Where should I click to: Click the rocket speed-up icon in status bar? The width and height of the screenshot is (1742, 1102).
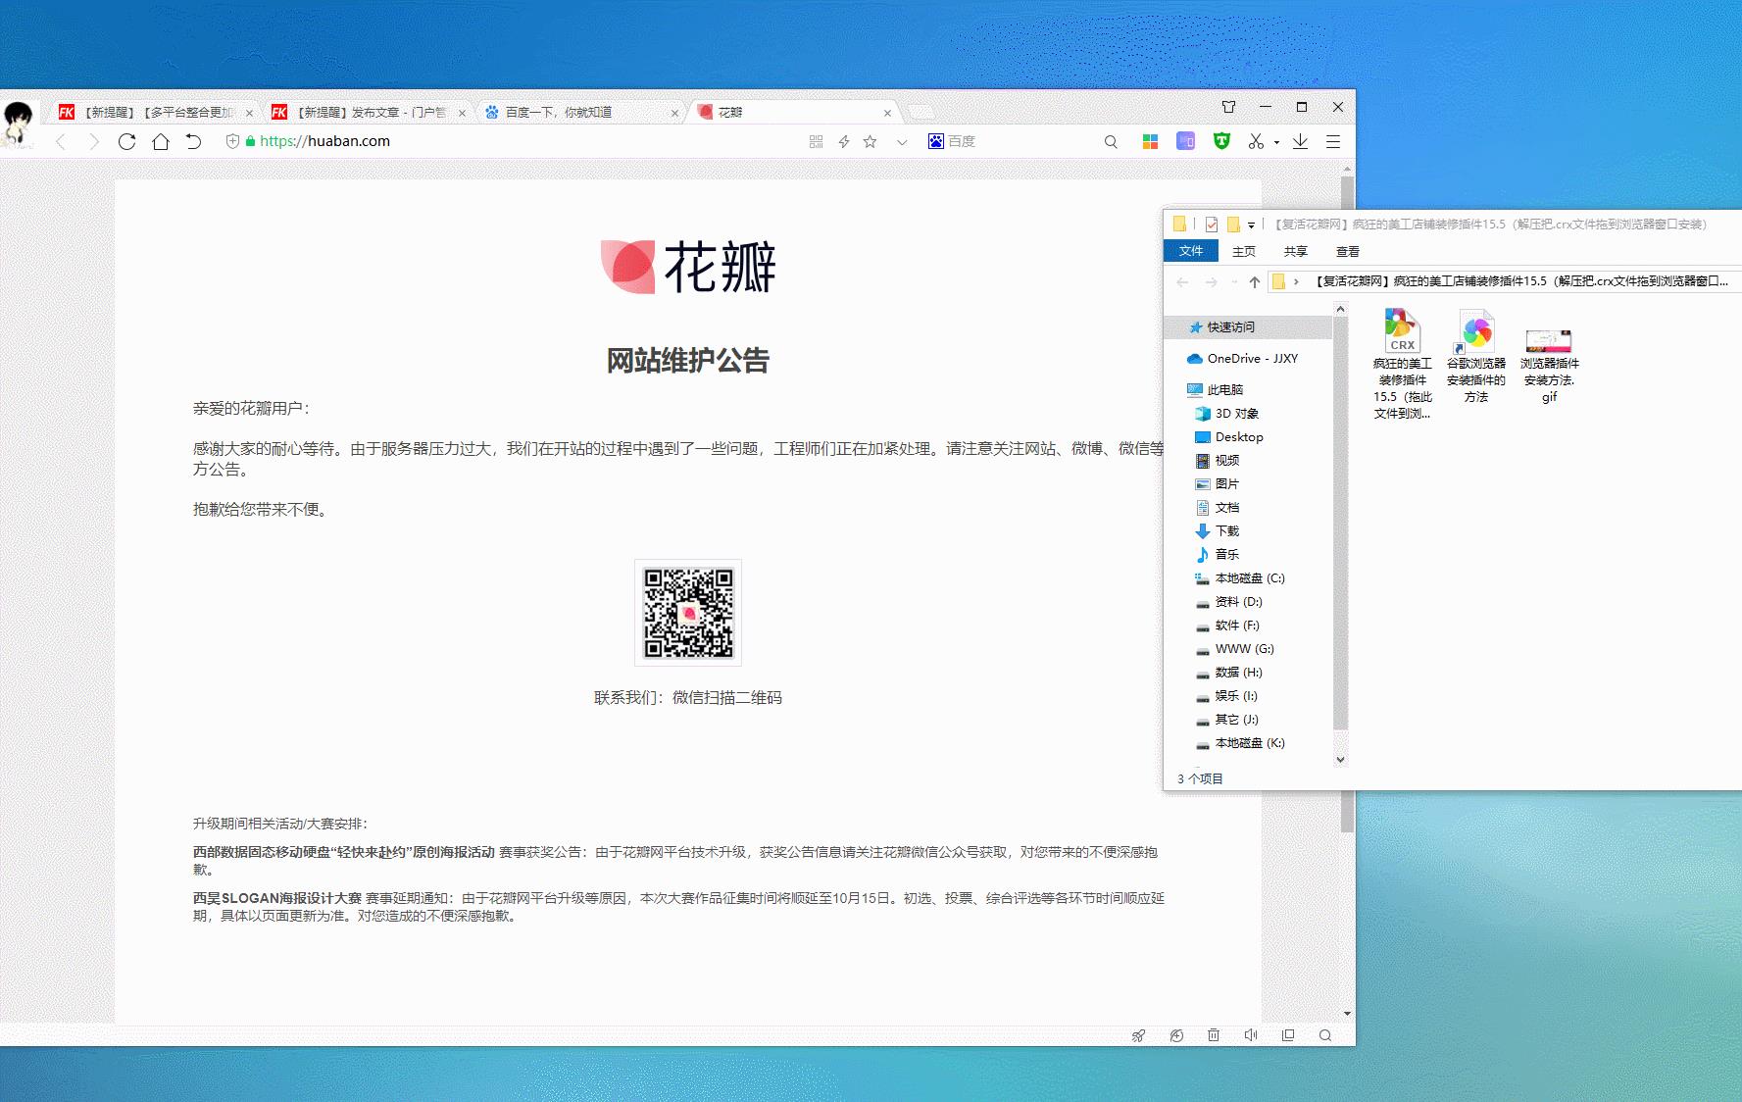point(1138,1035)
